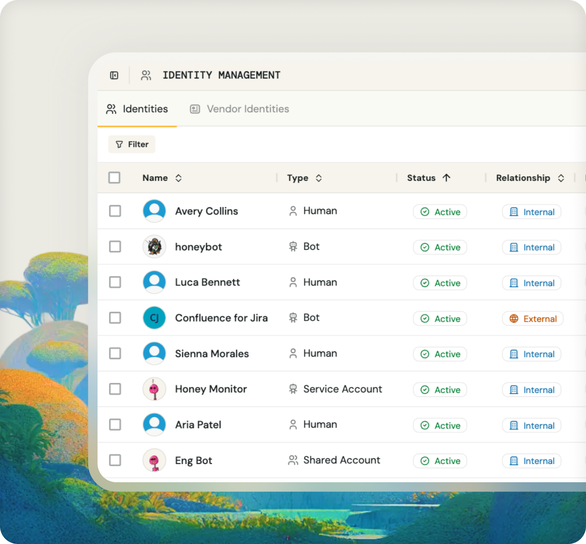Image resolution: width=586 pixels, height=544 pixels.
Task: Click Active badge for Aria Patel
Action: pos(440,426)
